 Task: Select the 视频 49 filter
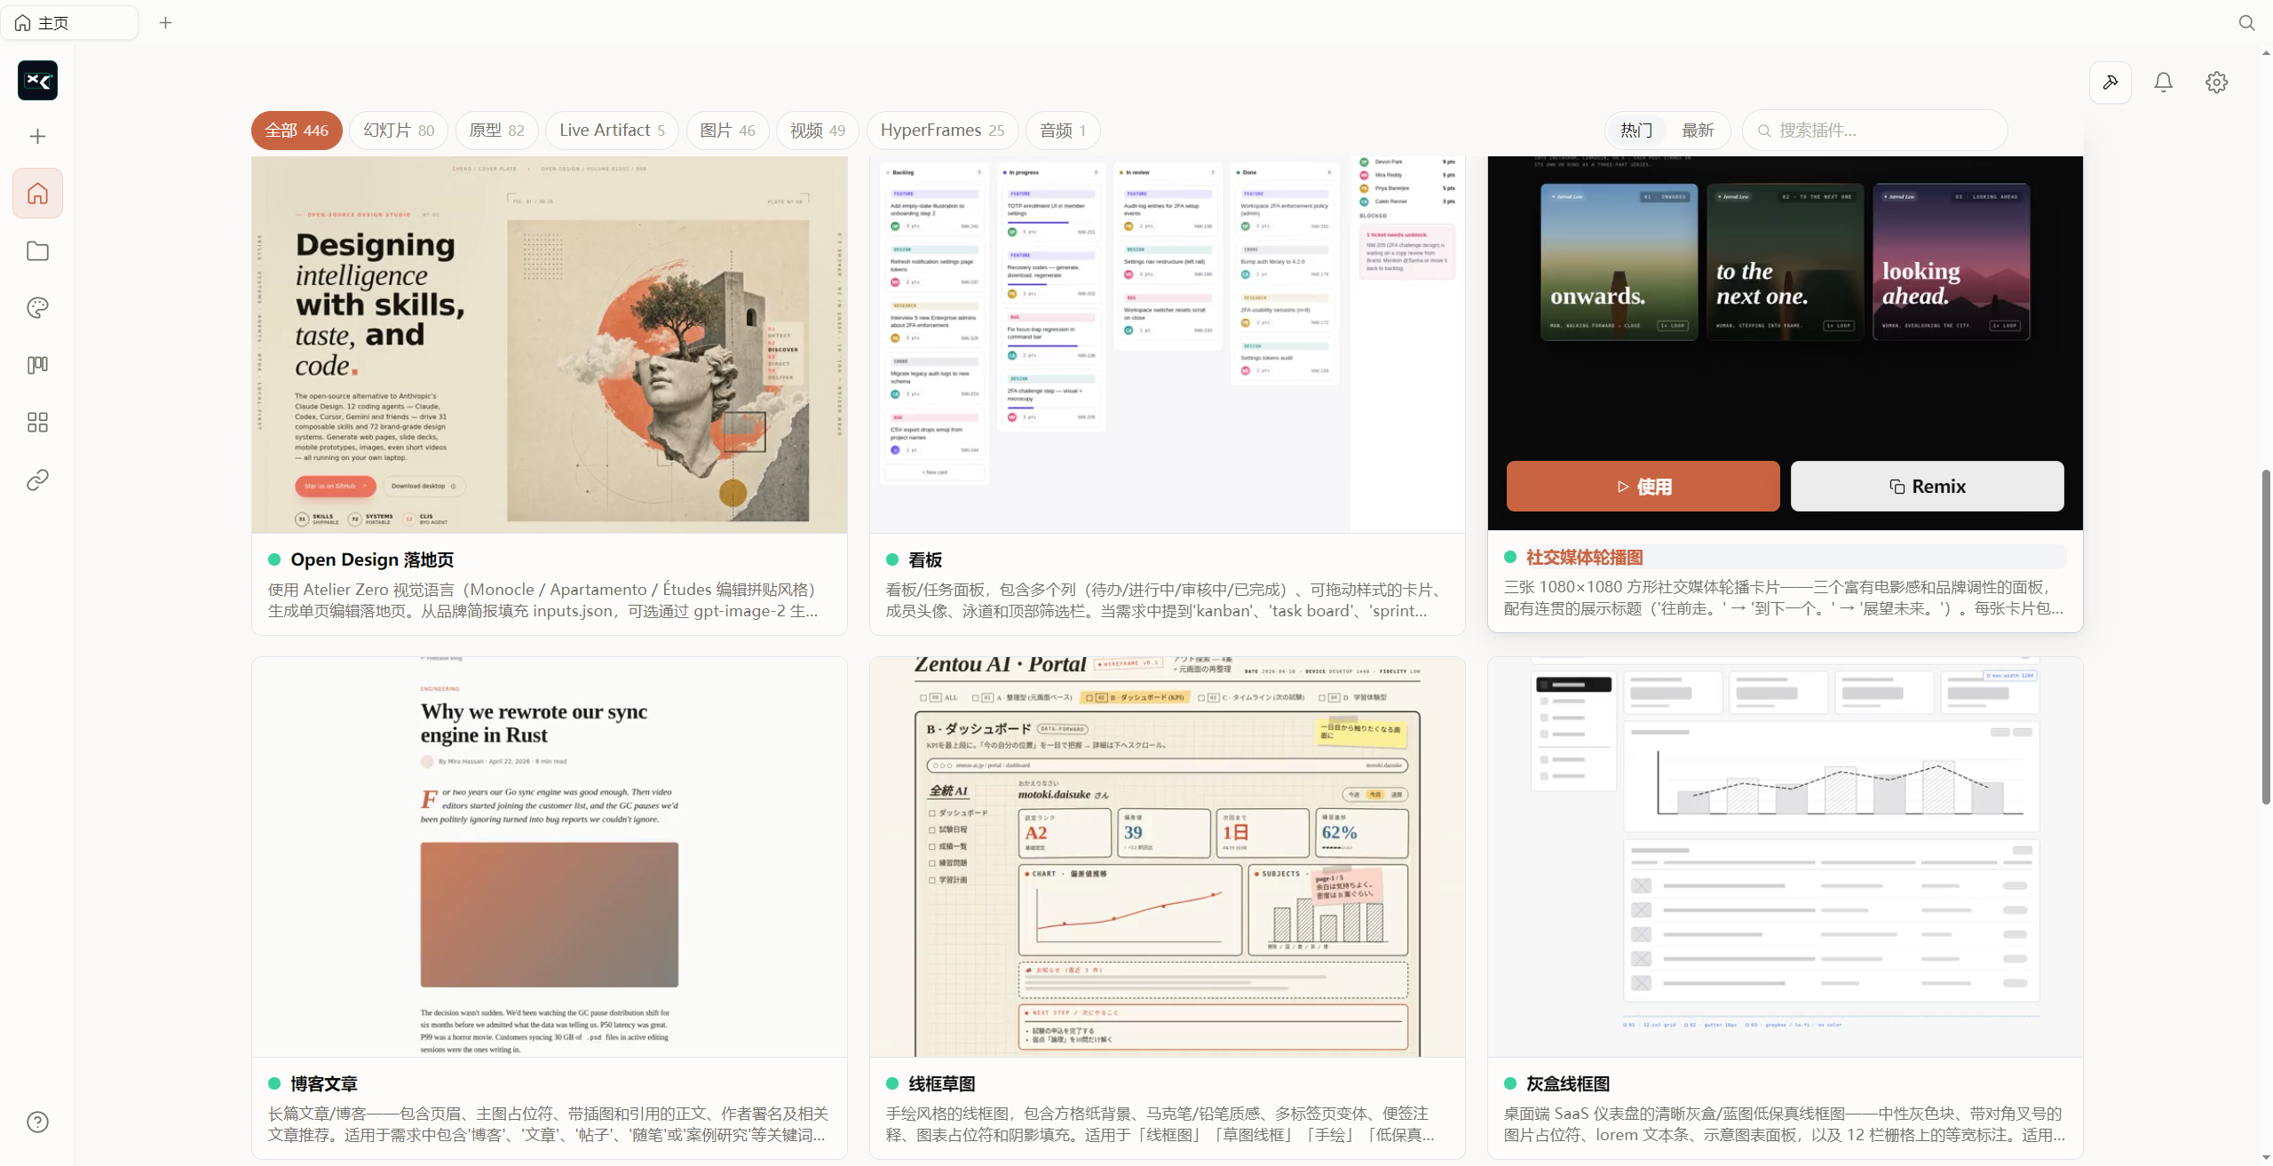pos(818,131)
